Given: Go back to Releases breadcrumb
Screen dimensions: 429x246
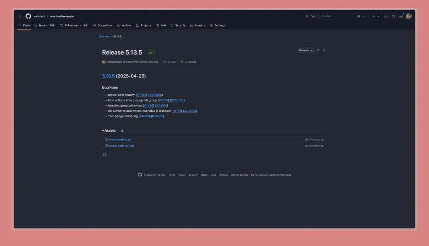Looking at the screenshot, I should 104,36.
